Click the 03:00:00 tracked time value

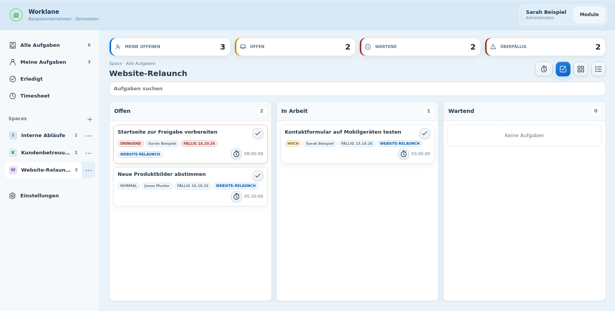tap(421, 154)
